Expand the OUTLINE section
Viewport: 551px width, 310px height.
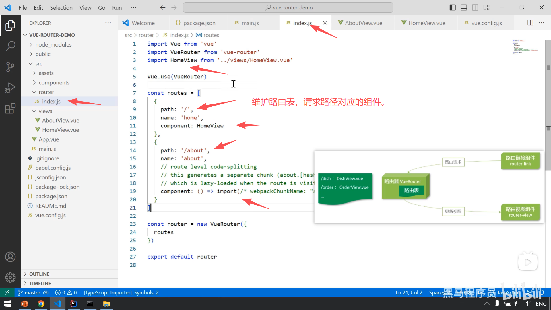point(39,274)
